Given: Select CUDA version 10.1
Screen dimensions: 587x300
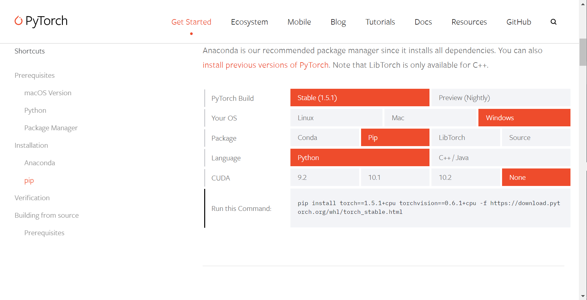Looking at the screenshot, I should [x=395, y=177].
